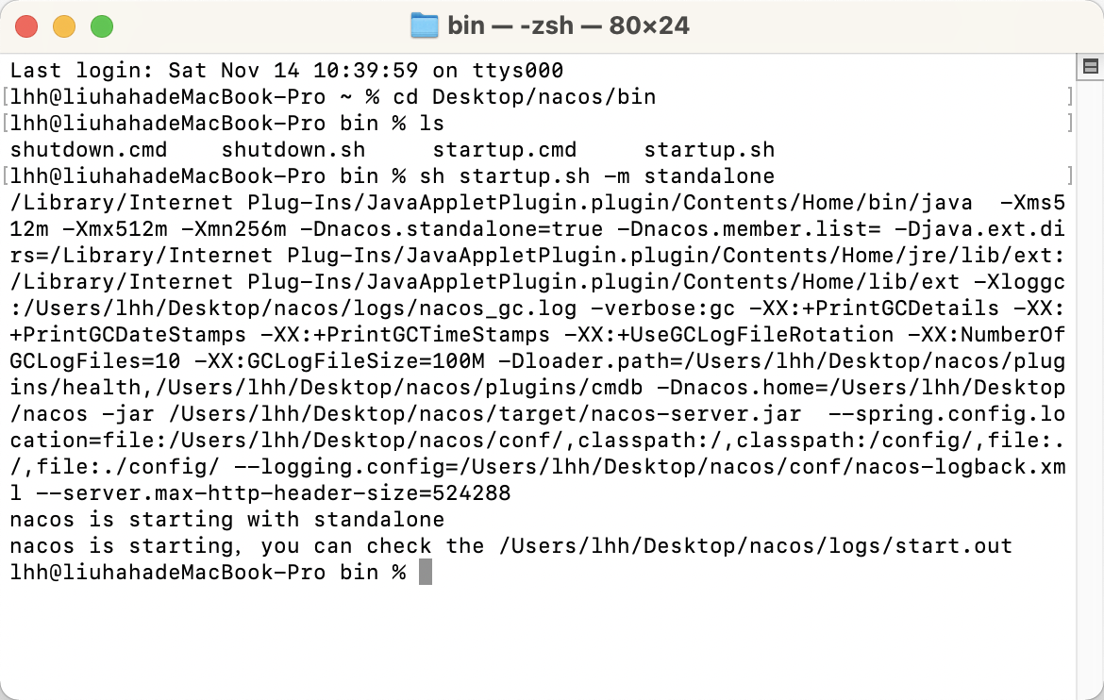Click the right bracket mark ending the ls line
The image size is (1104, 700).
pos(1069,124)
